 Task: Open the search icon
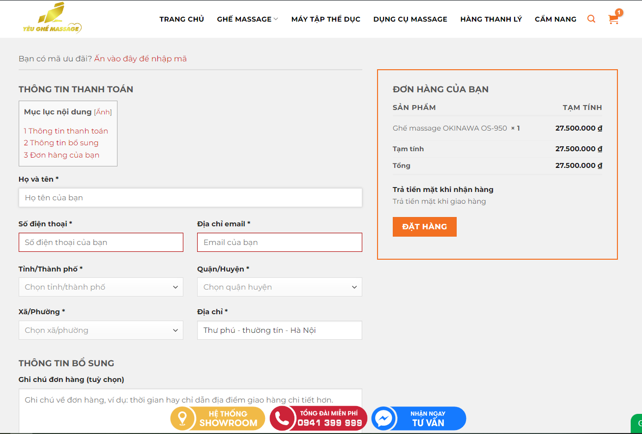point(591,19)
